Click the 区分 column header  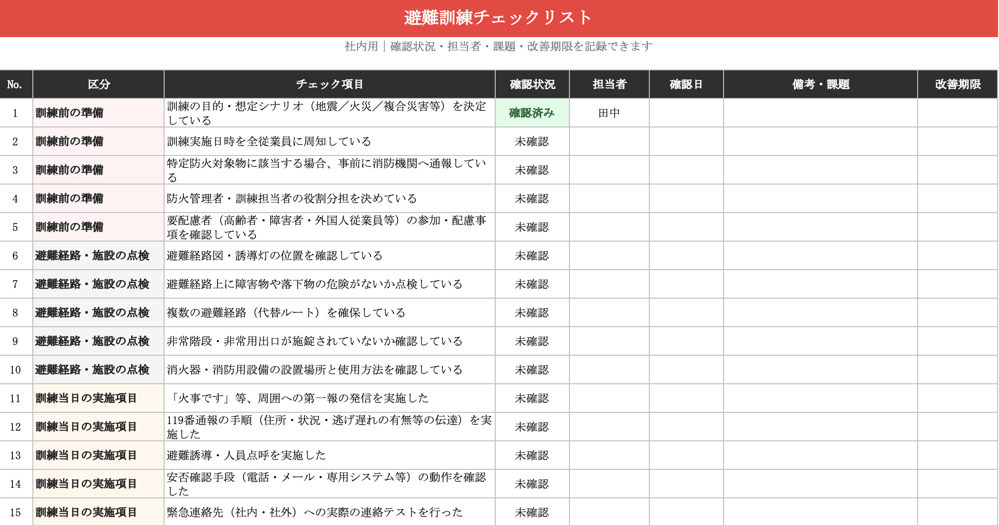point(98,84)
